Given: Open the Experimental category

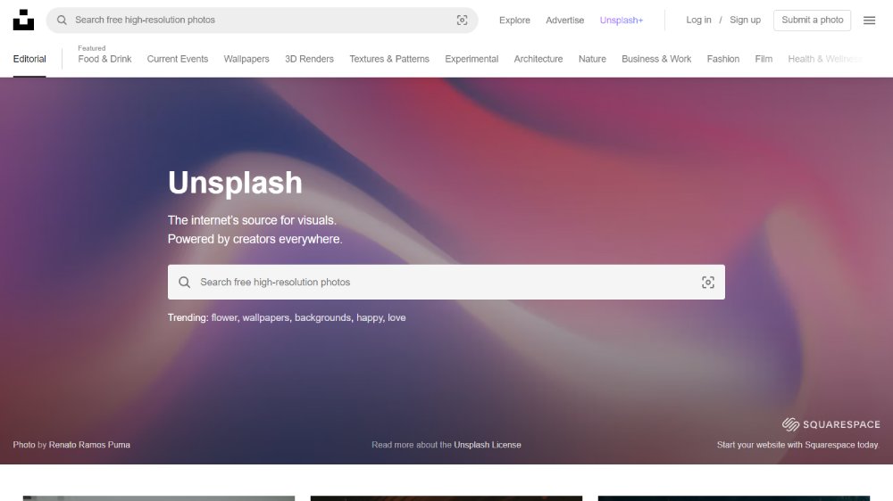Looking at the screenshot, I should (472, 59).
